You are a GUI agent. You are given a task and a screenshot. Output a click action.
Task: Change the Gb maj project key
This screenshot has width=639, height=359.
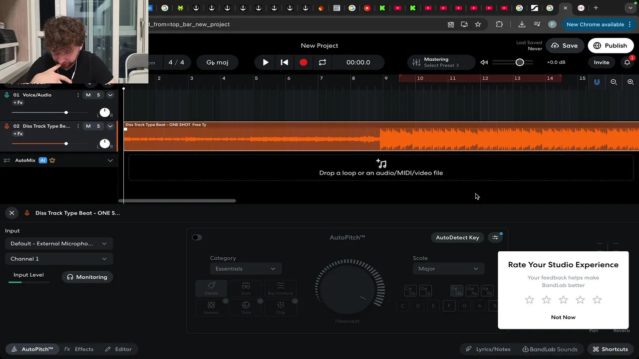pyautogui.click(x=218, y=62)
